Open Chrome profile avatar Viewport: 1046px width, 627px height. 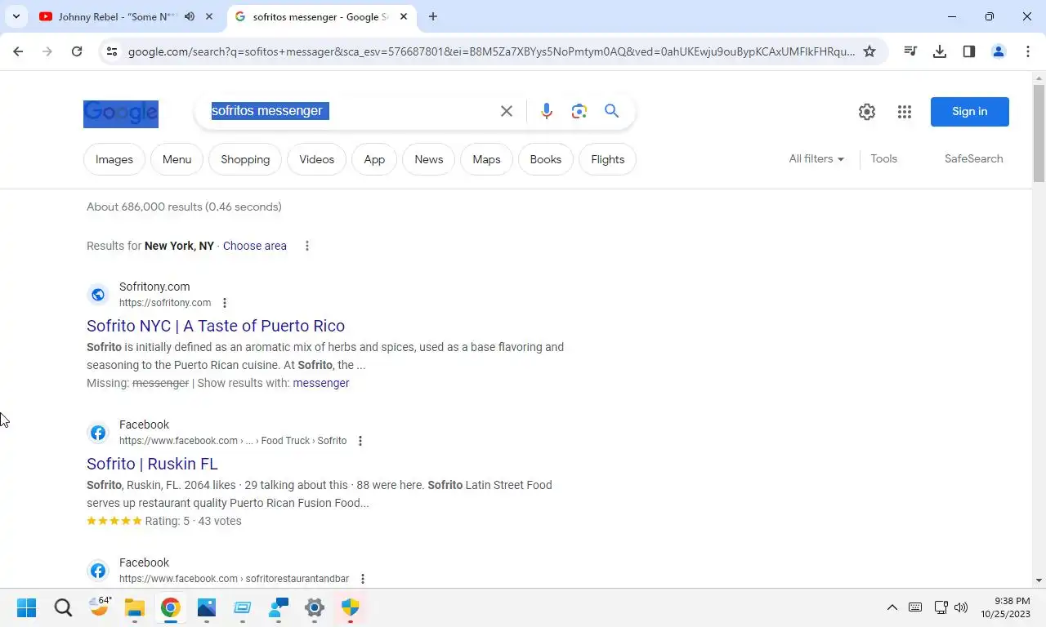pyautogui.click(x=999, y=51)
